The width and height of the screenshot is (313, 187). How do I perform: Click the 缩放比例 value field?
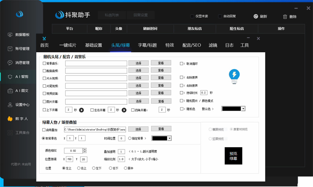pyautogui.click(x=121, y=159)
